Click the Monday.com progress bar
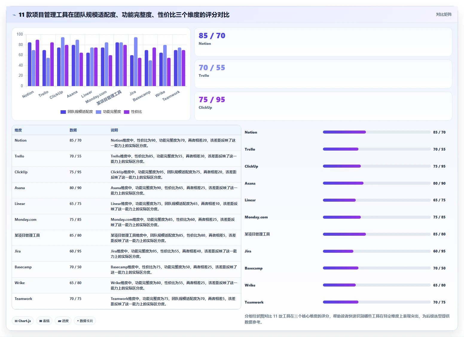 tap(377, 217)
